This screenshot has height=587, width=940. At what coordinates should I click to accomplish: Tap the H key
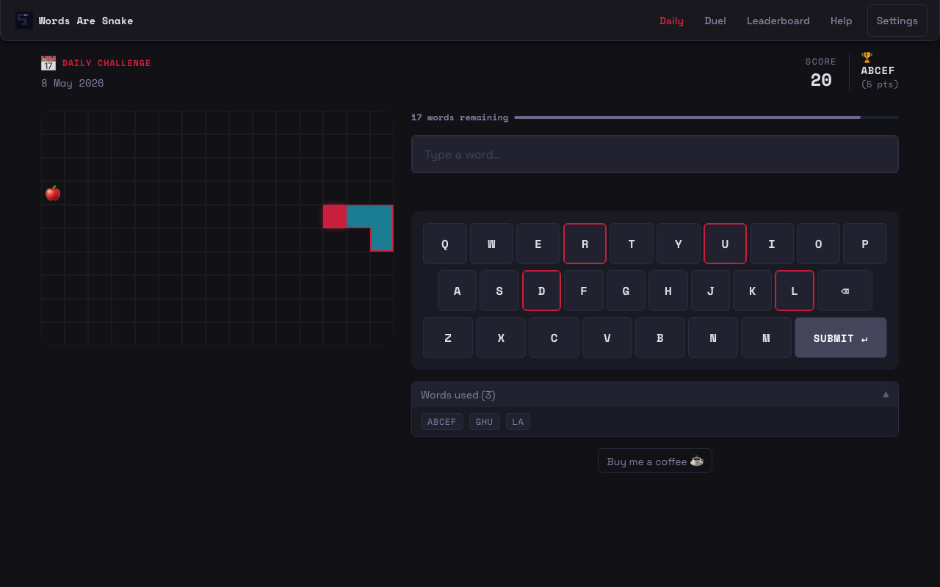[668, 291]
